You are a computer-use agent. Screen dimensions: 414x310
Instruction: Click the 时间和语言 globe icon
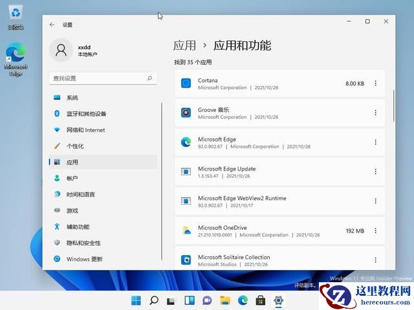(x=57, y=194)
